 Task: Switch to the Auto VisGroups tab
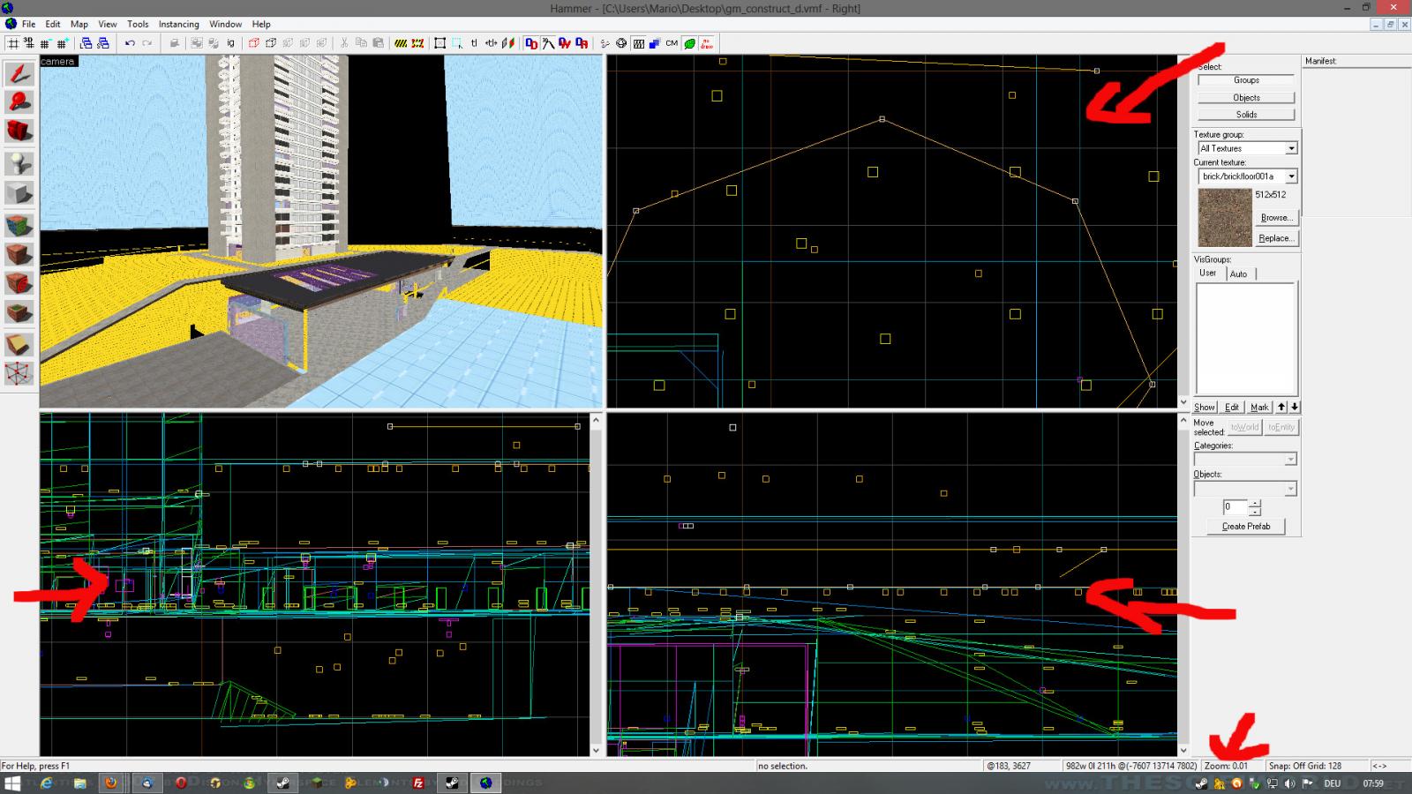1238,274
